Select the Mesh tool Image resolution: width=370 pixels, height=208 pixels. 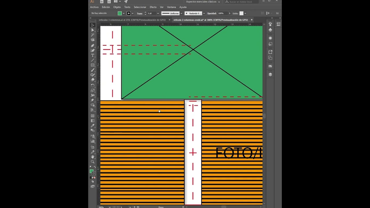(92, 116)
